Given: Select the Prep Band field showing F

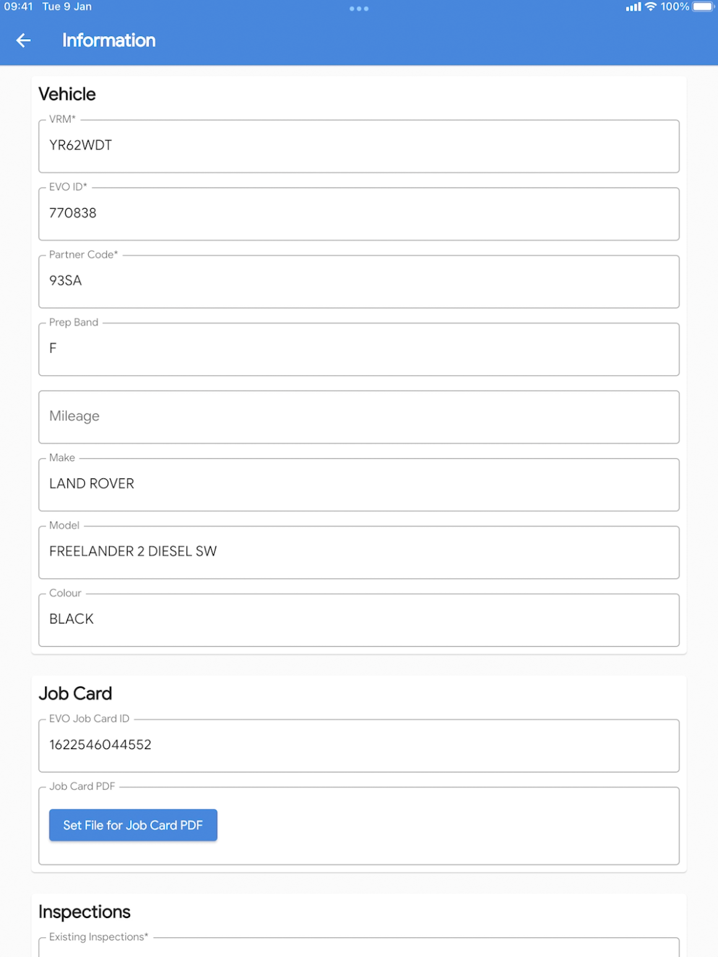Looking at the screenshot, I should point(359,349).
